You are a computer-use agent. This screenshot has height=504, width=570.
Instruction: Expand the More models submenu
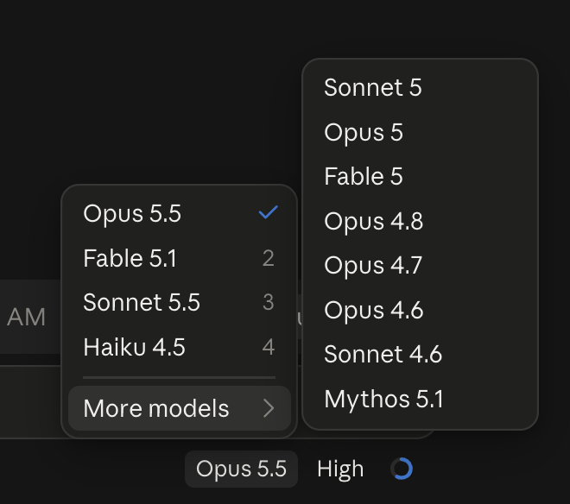click(x=180, y=408)
